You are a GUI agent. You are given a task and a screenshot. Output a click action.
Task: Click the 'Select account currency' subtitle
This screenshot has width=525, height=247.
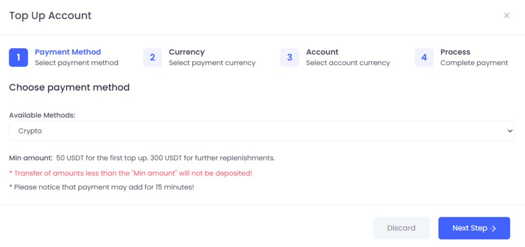pyautogui.click(x=348, y=63)
